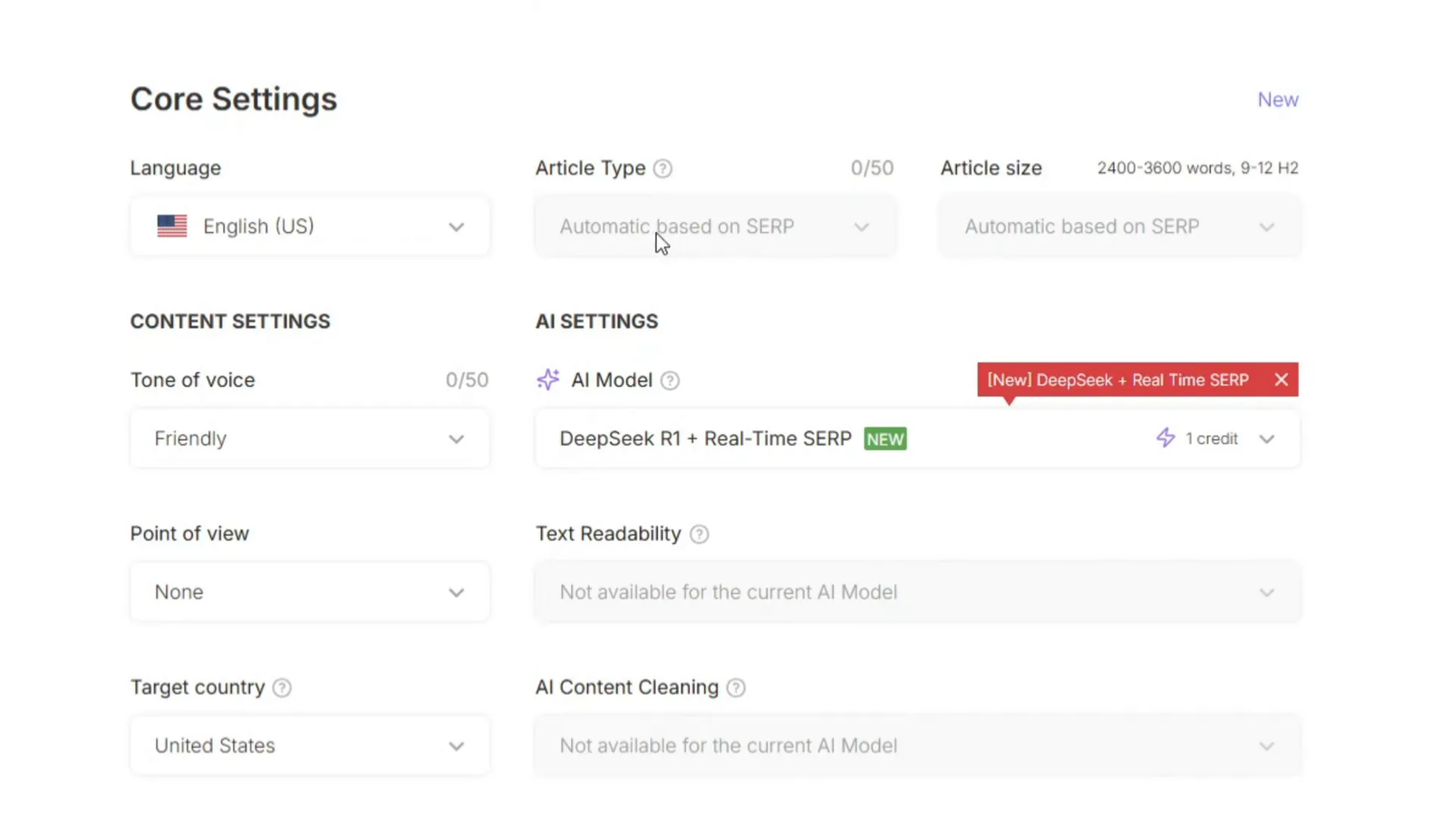Click the lightning bolt credit icon
The image size is (1450, 815).
click(1165, 438)
